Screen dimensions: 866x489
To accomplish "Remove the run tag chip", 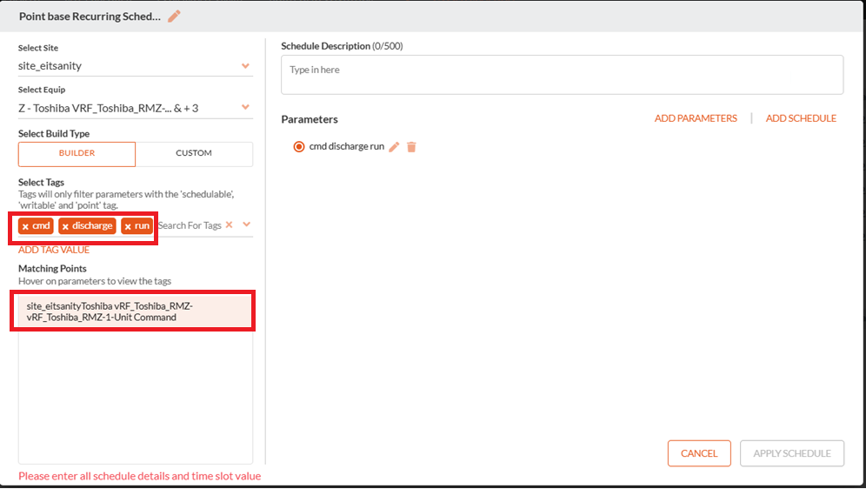I will pos(128,226).
